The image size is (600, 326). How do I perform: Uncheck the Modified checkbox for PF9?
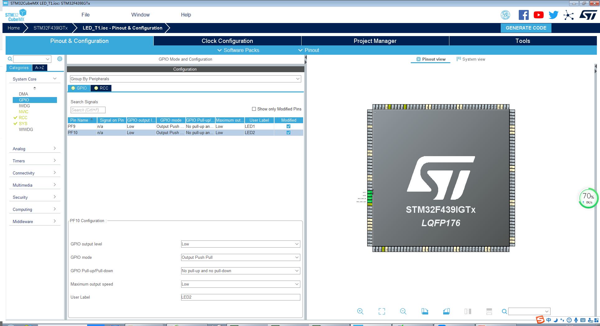pos(288,126)
